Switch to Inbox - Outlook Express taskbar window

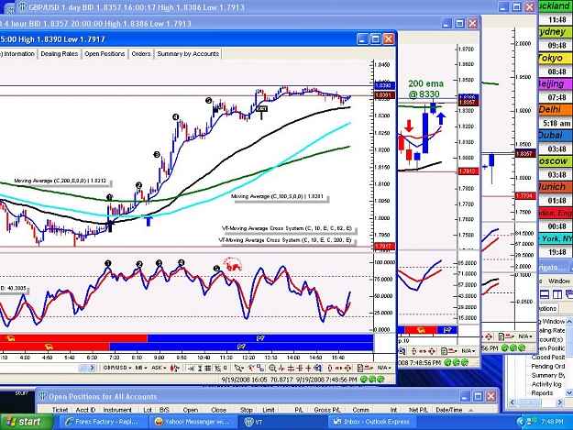pyautogui.click(x=372, y=422)
